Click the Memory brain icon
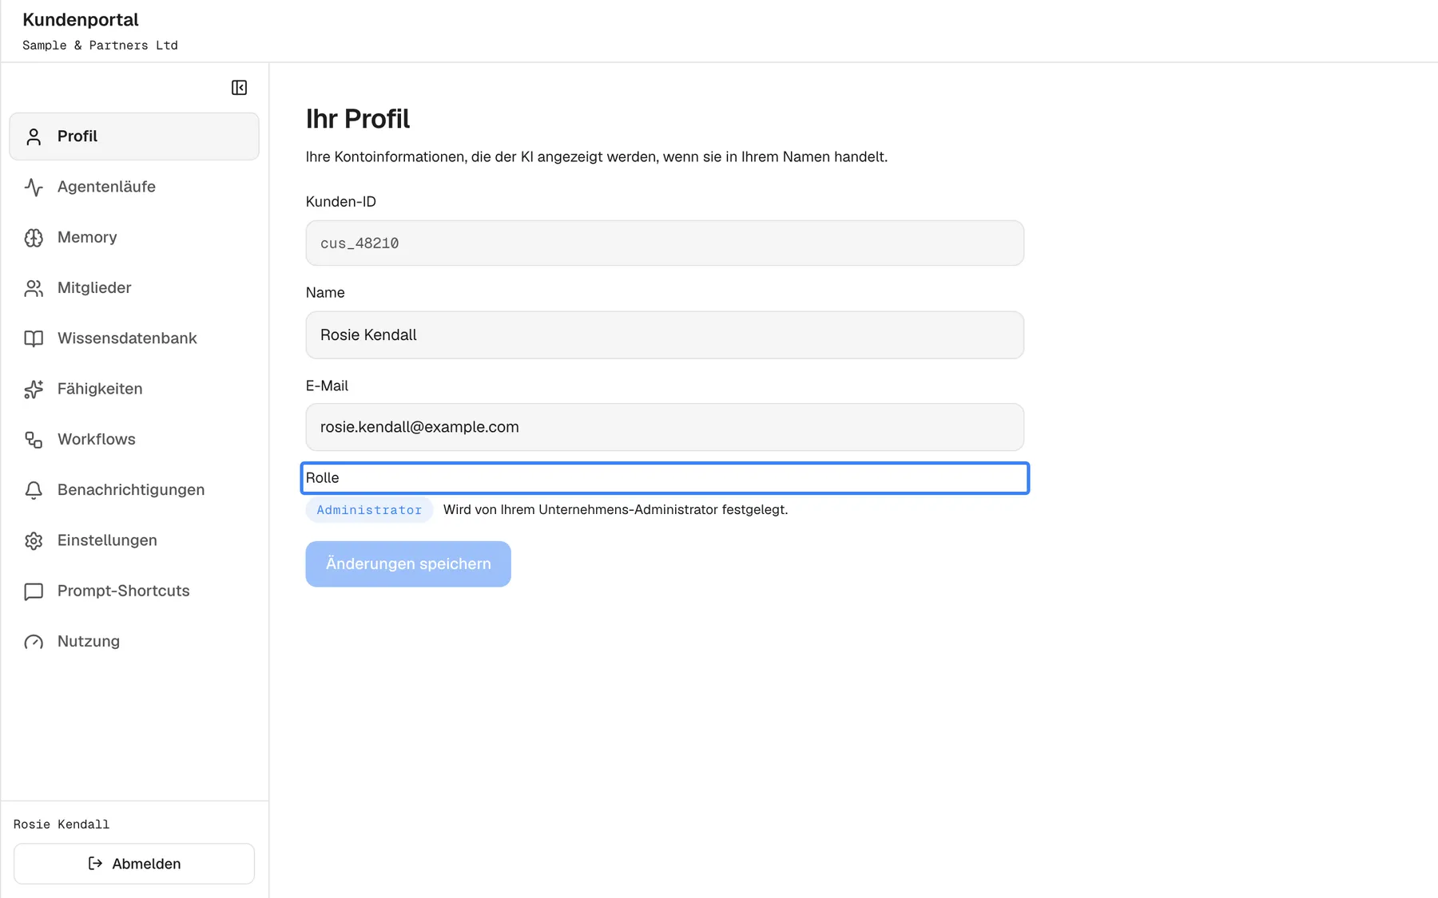Screen dimensions: 1438x898 (x=34, y=238)
